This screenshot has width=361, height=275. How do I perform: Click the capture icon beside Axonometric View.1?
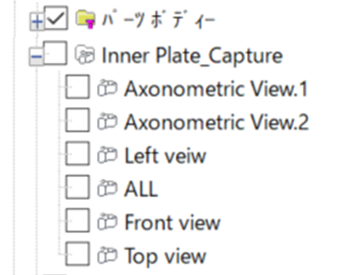(107, 88)
